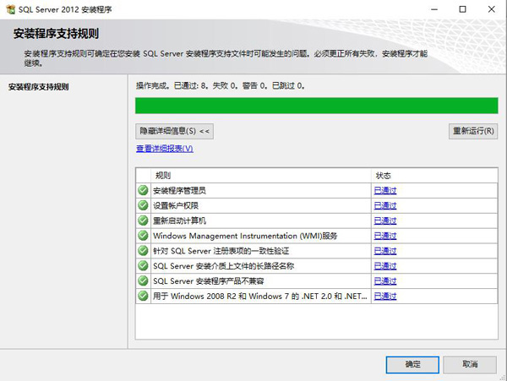Click green check icon for WMI服务 rule

point(143,236)
